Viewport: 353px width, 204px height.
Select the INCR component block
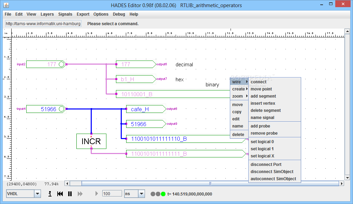point(91,141)
